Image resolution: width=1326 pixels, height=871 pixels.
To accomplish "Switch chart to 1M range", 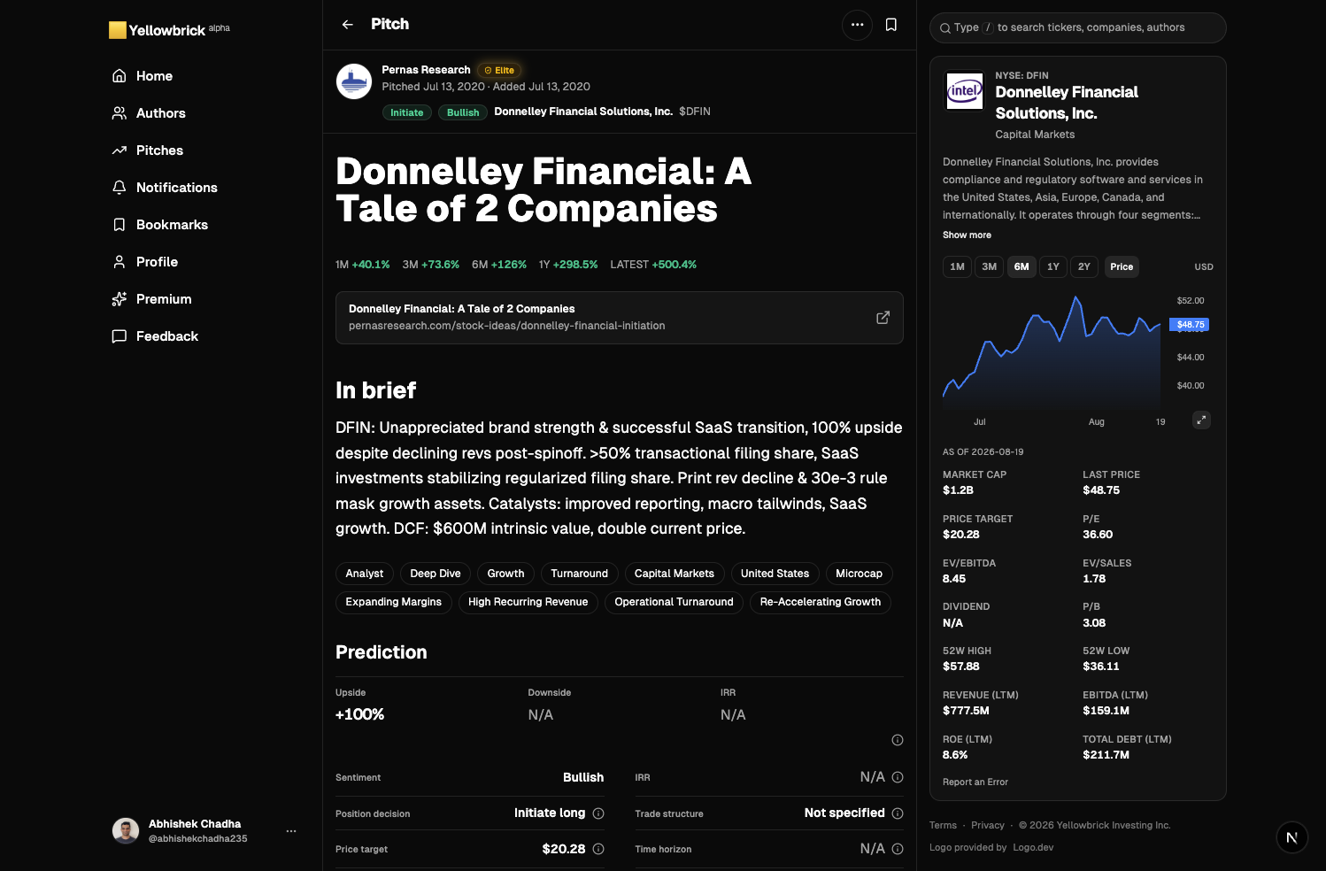I will click(x=957, y=266).
